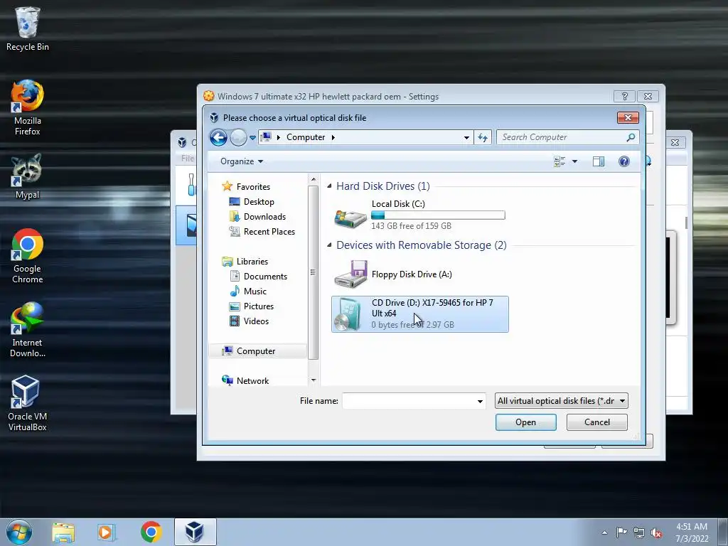The height and width of the screenshot is (546, 728).
Task: Open the Organize menu
Action: point(242,161)
